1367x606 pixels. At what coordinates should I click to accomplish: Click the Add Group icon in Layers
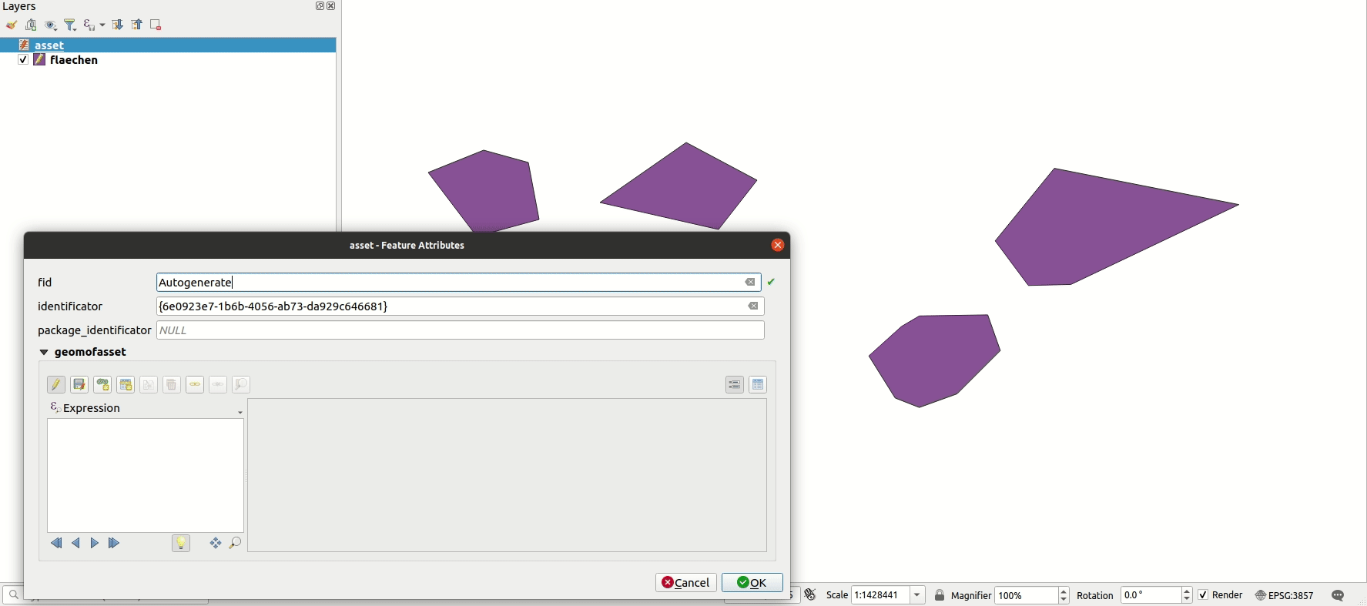coord(32,25)
